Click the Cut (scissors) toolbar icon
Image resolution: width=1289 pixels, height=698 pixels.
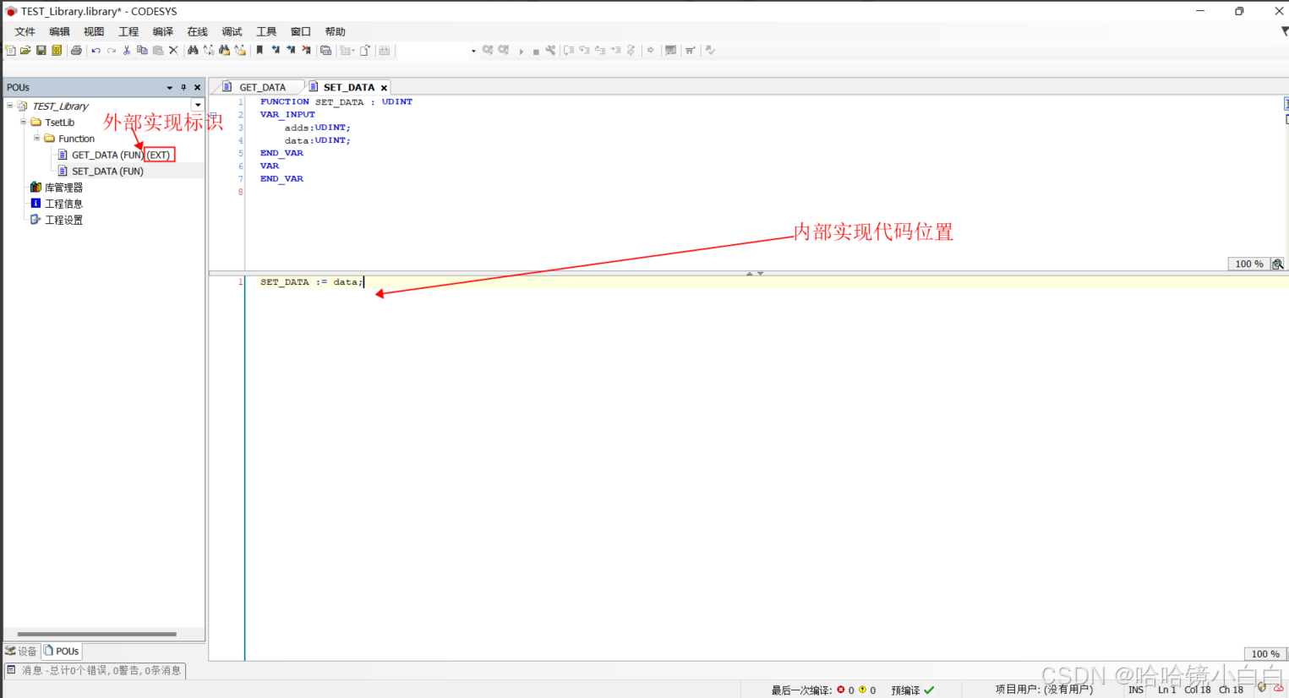click(x=127, y=51)
